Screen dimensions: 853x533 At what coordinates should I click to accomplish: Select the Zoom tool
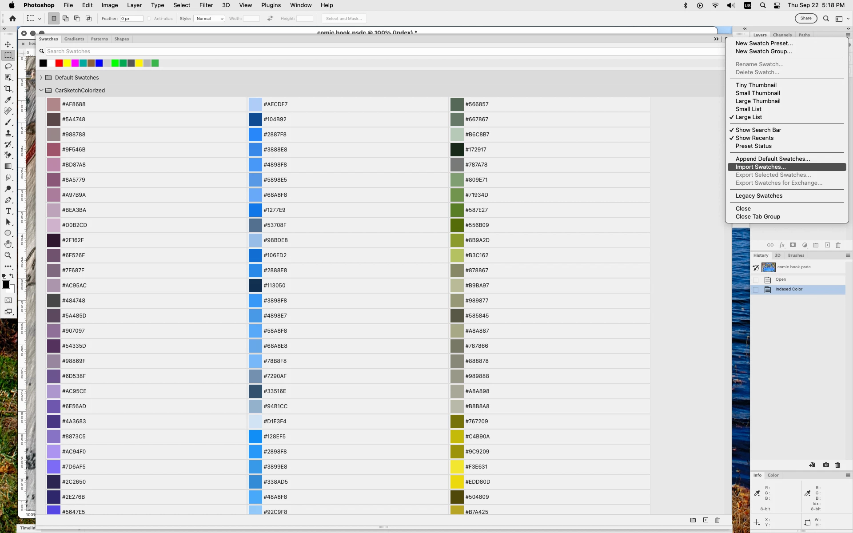[x=8, y=255]
